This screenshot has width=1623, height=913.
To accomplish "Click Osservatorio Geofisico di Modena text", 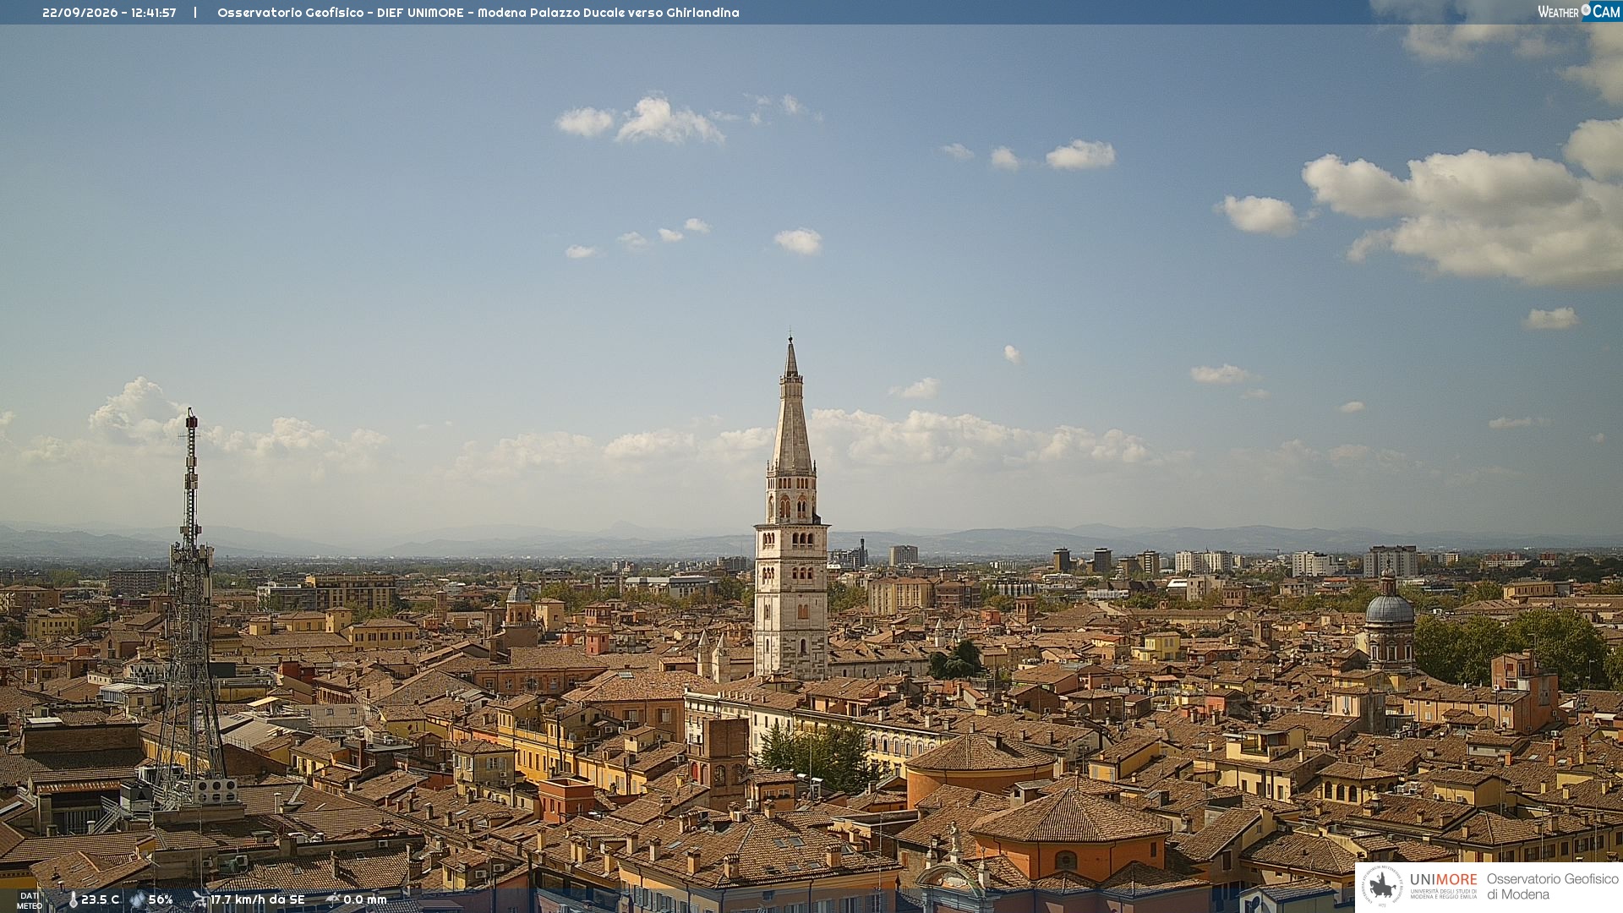I will 1552,886.
